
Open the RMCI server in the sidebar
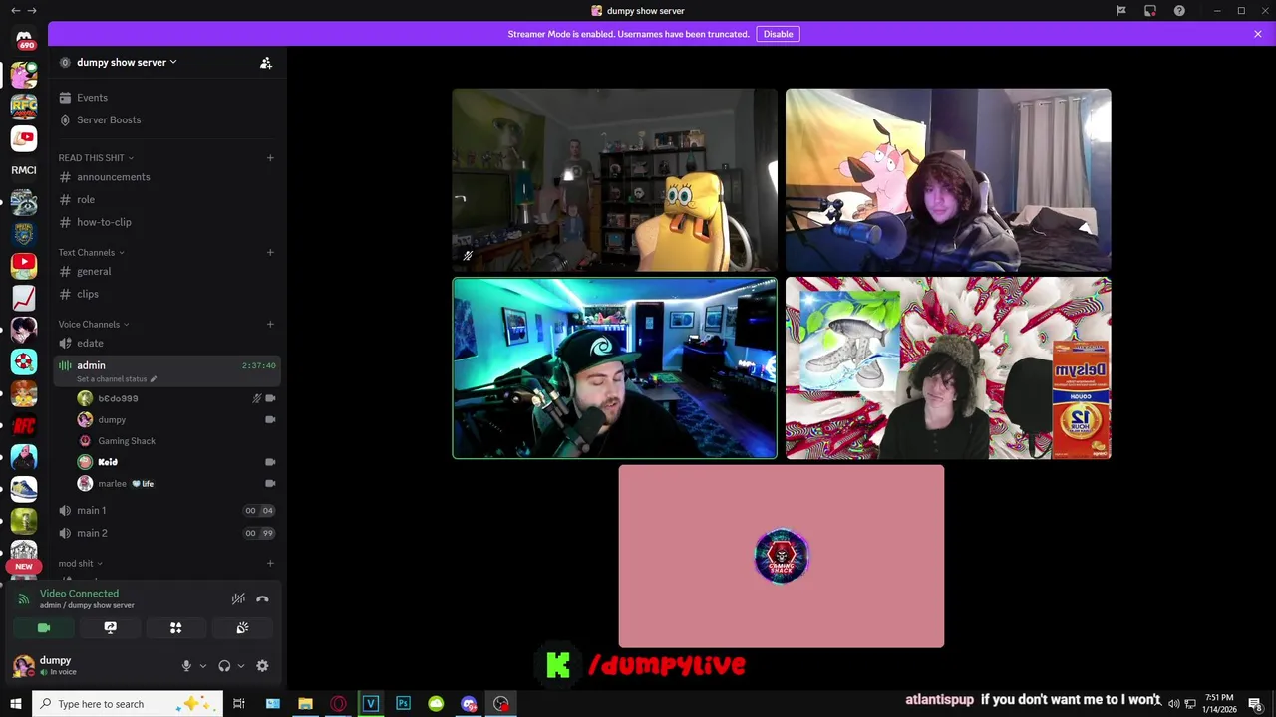click(24, 170)
